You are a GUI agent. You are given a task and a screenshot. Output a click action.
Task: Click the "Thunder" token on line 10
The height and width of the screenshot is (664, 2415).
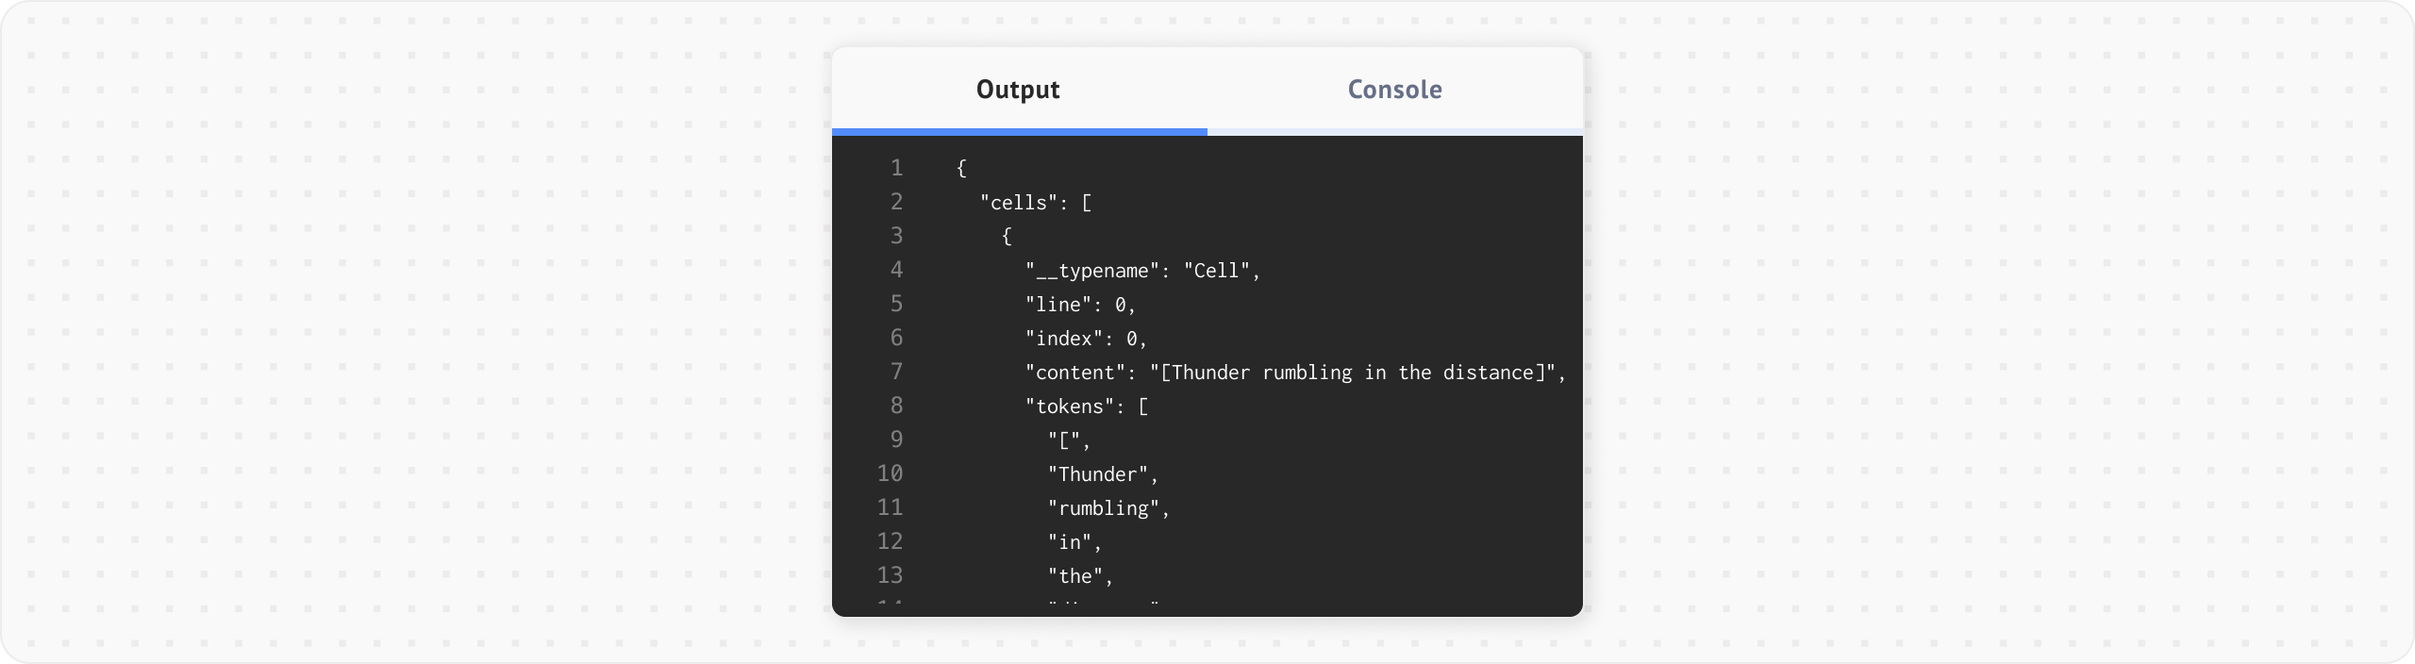(1097, 474)
